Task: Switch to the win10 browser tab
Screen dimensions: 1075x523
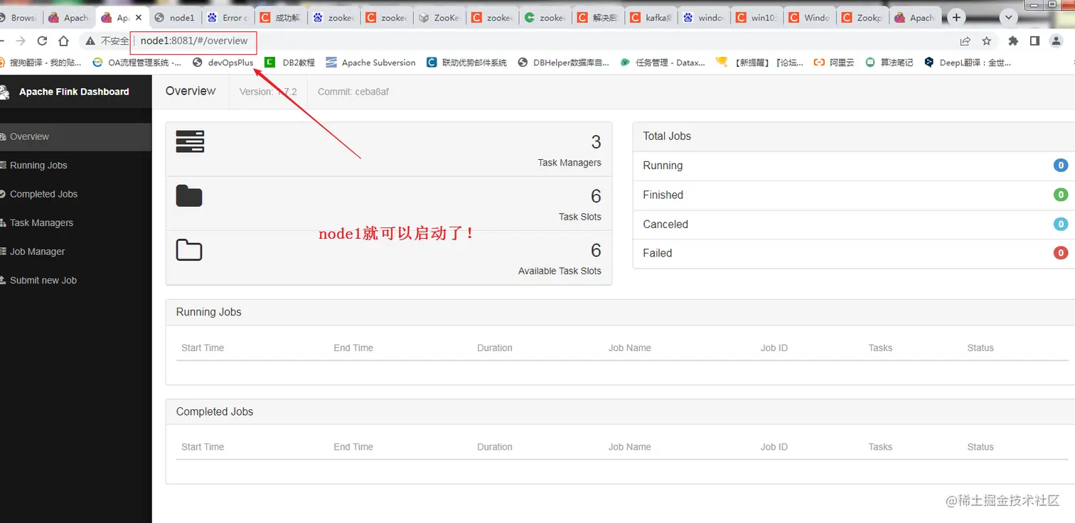Action: point(756,18)
